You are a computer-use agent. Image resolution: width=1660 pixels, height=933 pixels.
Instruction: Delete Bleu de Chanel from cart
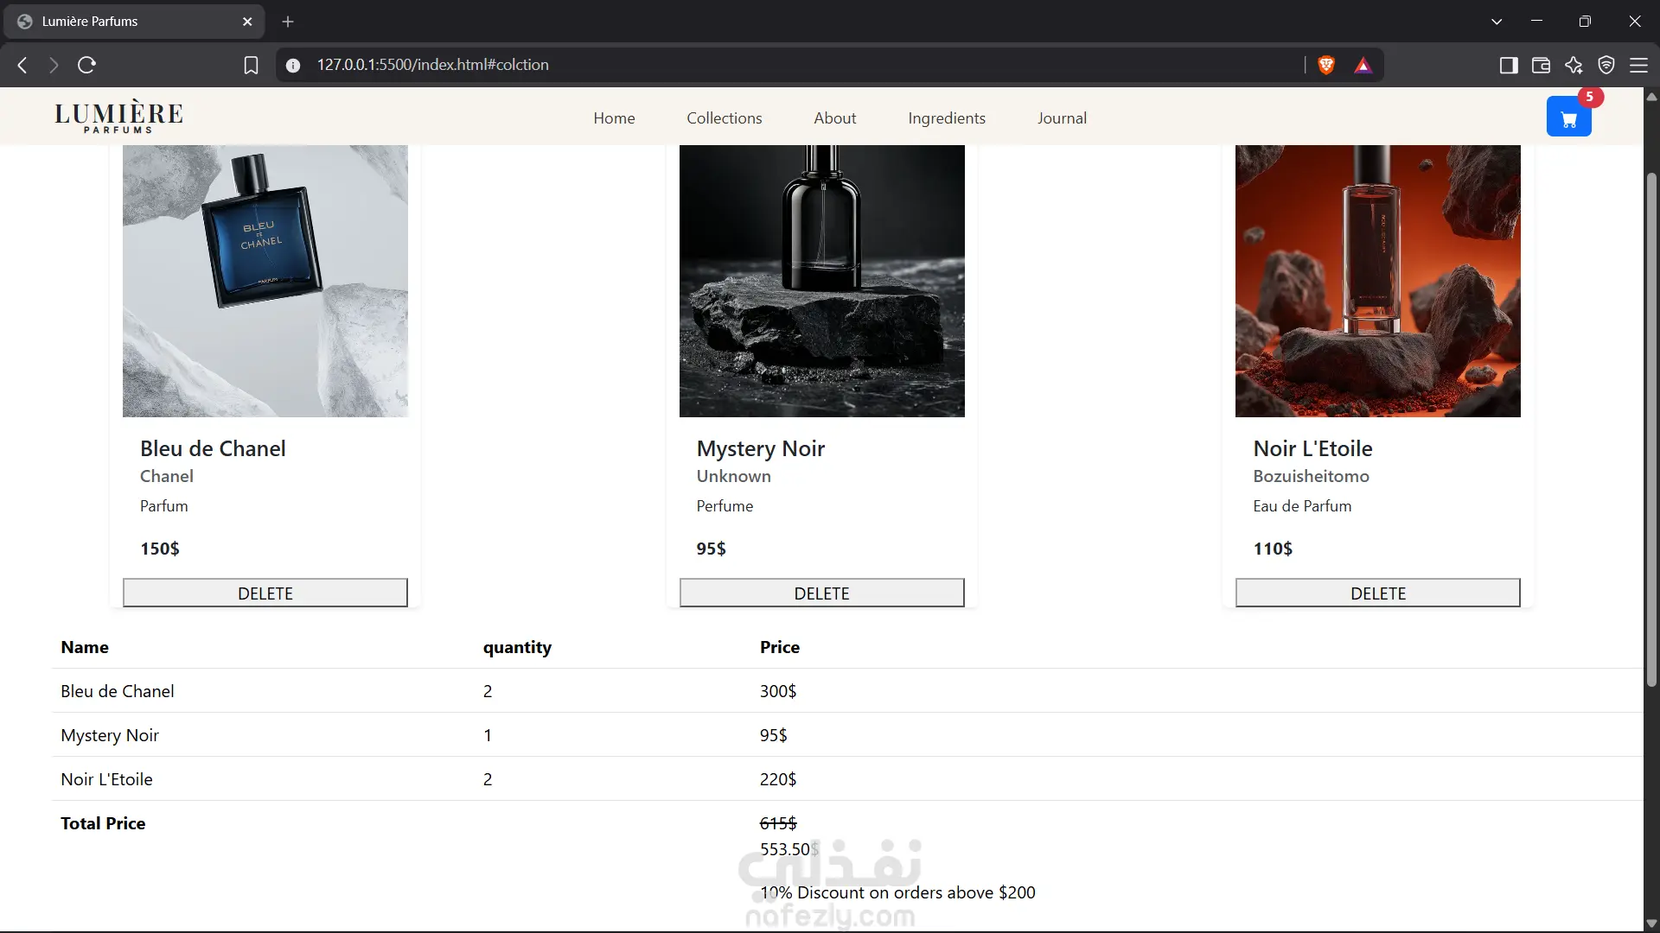(x=265, y=593)
